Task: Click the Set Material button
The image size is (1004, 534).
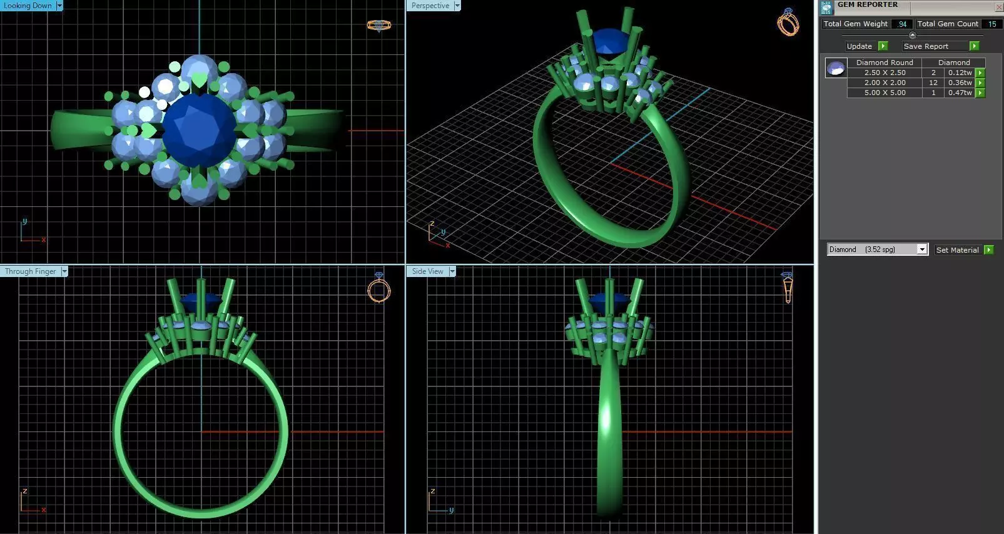Action: point(958,250)
